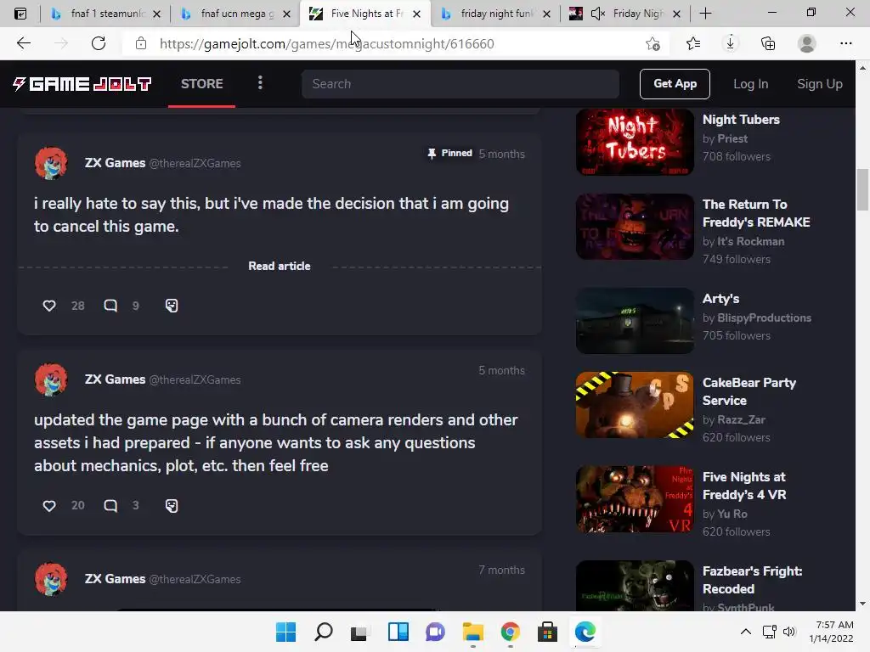Open the Favorites list icon
Viewport: 870px width, 652px height.
(x=693, y=43)
